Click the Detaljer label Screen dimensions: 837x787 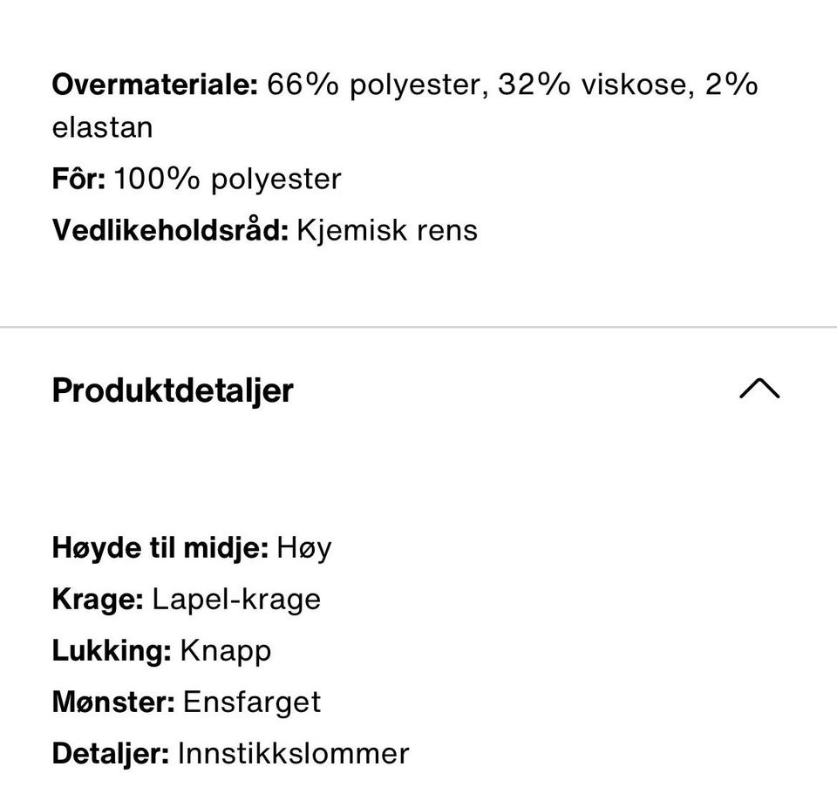111,754
